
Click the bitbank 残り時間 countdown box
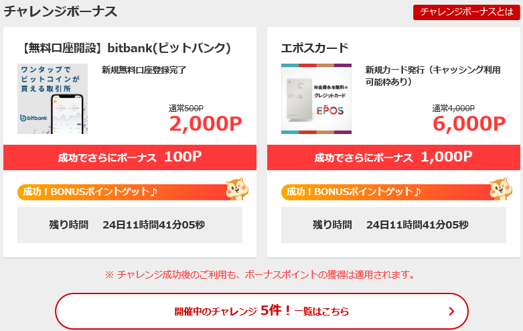point(130,225)
